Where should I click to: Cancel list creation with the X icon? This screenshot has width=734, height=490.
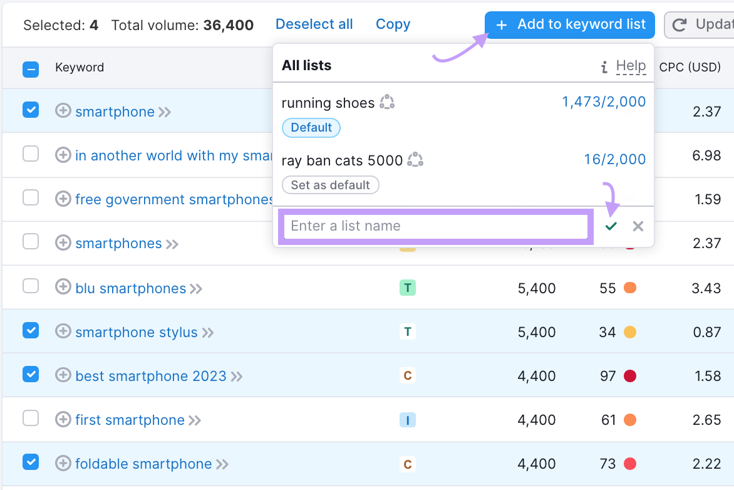click(638, 226)
